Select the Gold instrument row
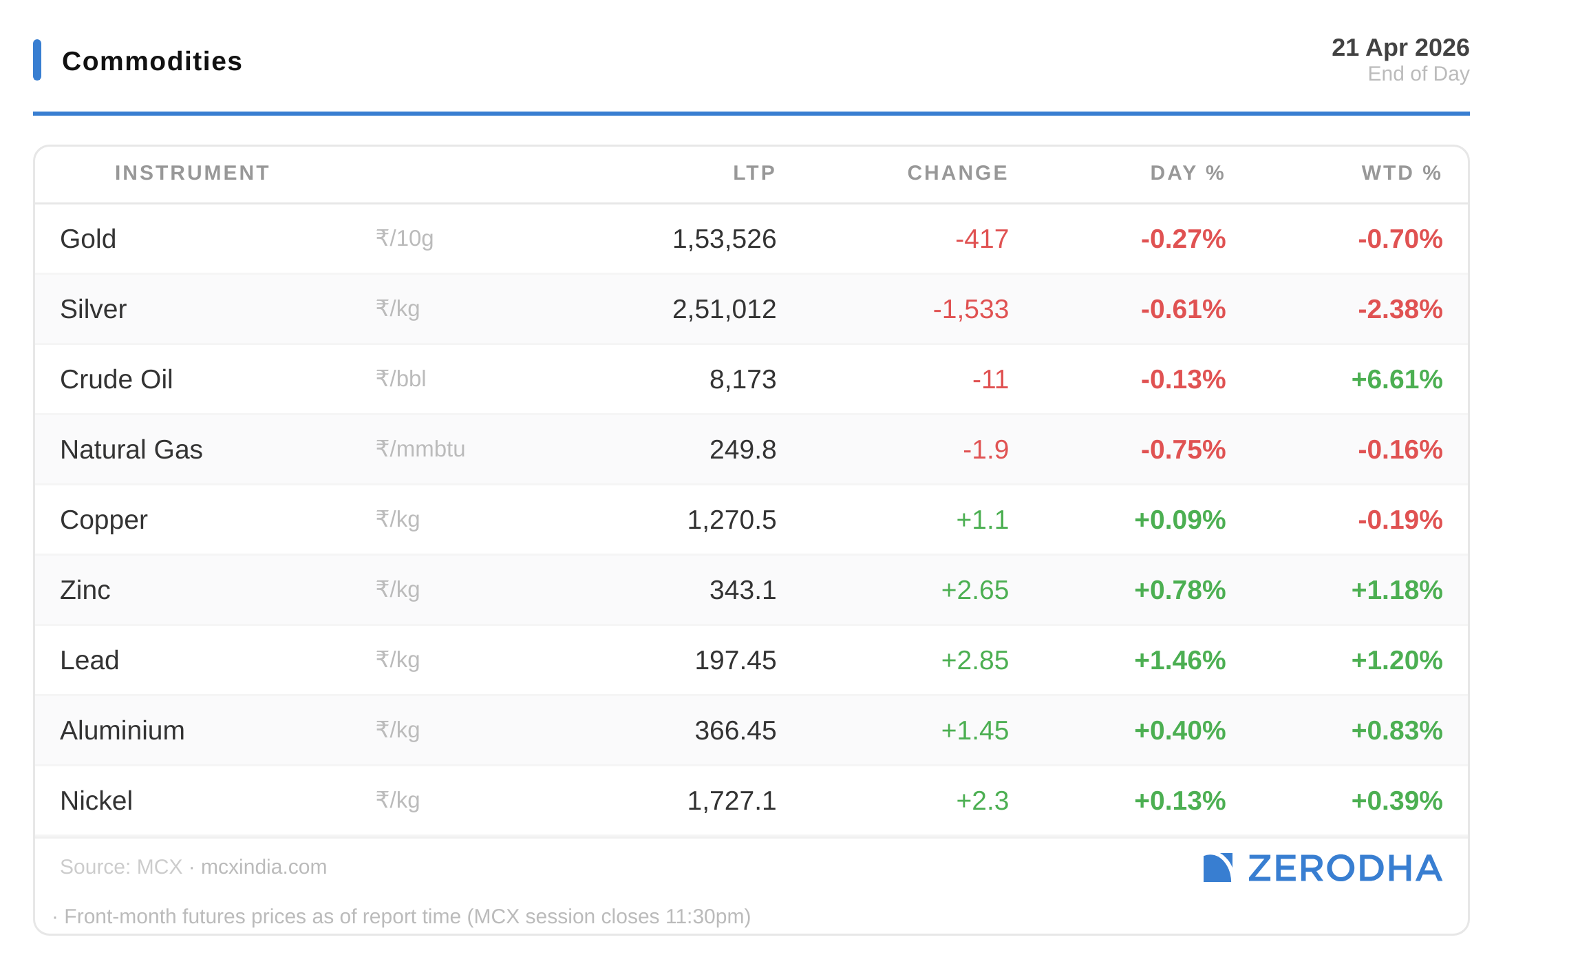The height and width of the screenshot is (977, 1569). click(x=88, y=239)
